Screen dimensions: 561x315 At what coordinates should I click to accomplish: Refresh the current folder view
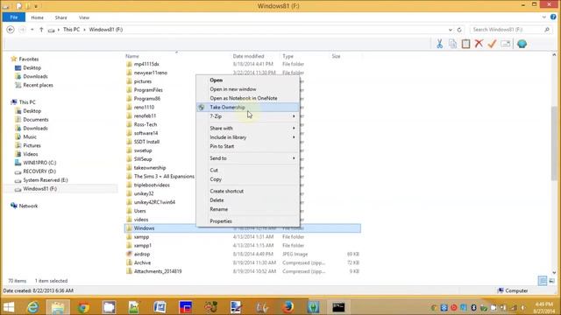(x=459, y=30)
